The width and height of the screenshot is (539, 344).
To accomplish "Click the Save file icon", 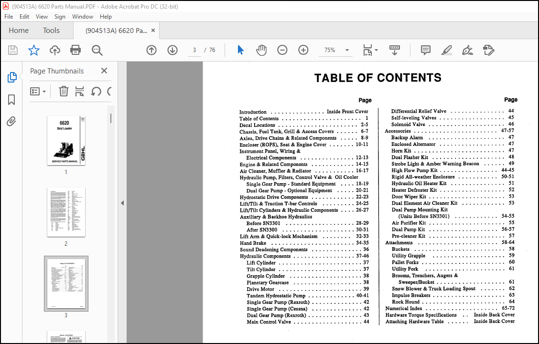I will (13, 50).
